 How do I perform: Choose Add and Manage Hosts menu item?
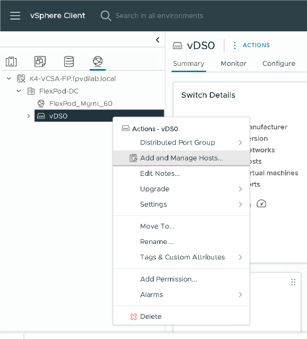pos(182,158)
